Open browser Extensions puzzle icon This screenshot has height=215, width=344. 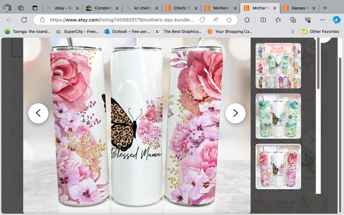tap(247, 20)
